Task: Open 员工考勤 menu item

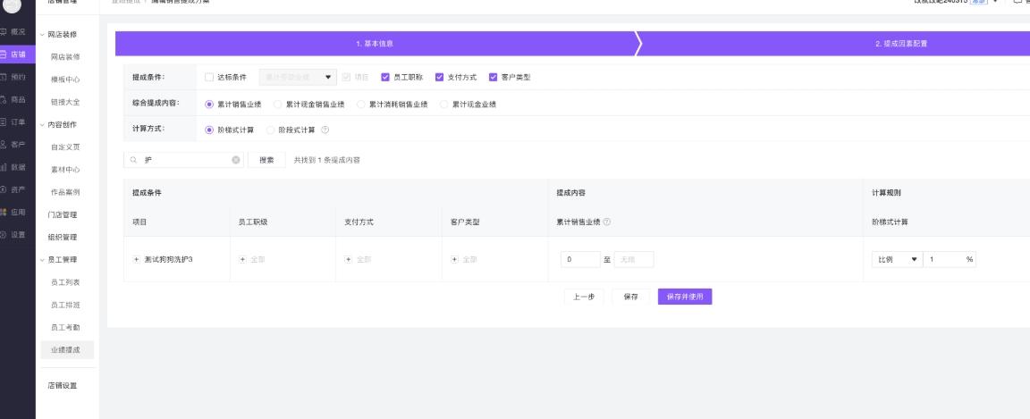Action: (x=65, y=327)
